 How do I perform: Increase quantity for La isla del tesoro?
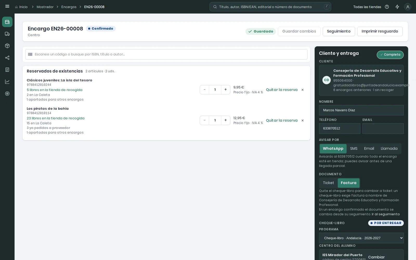(x=225, y=90)
